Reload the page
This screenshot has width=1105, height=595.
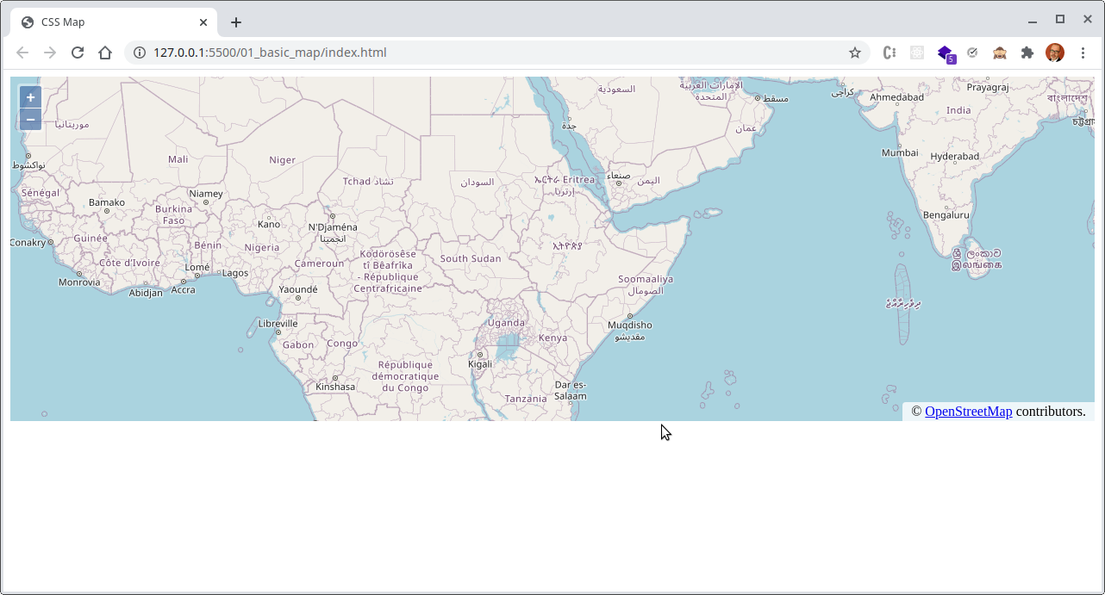click(78, 53)
